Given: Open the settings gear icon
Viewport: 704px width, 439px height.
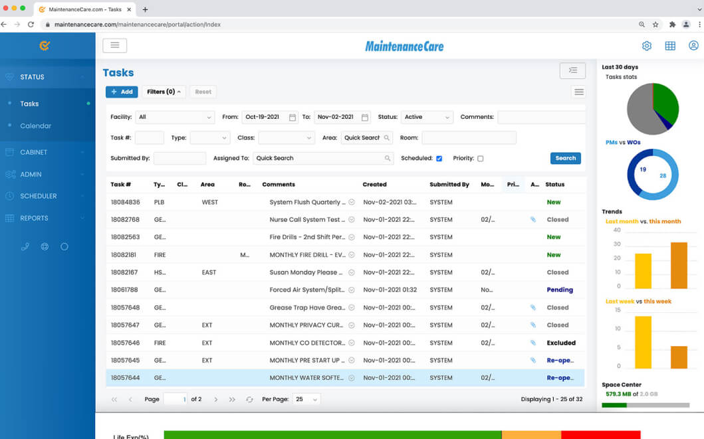Looking at the screenshot, I should pyautogui.click(x=646, y=45).
